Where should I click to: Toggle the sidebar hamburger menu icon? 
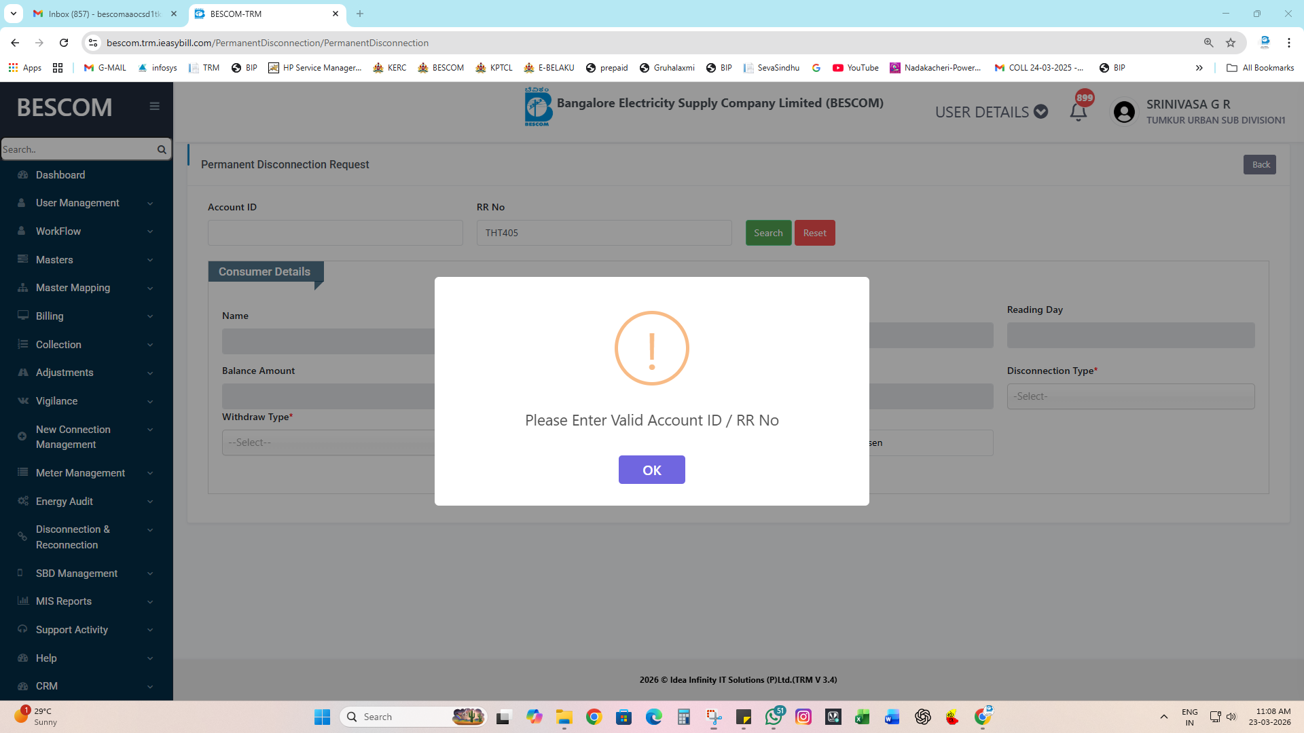coord(155,107)
